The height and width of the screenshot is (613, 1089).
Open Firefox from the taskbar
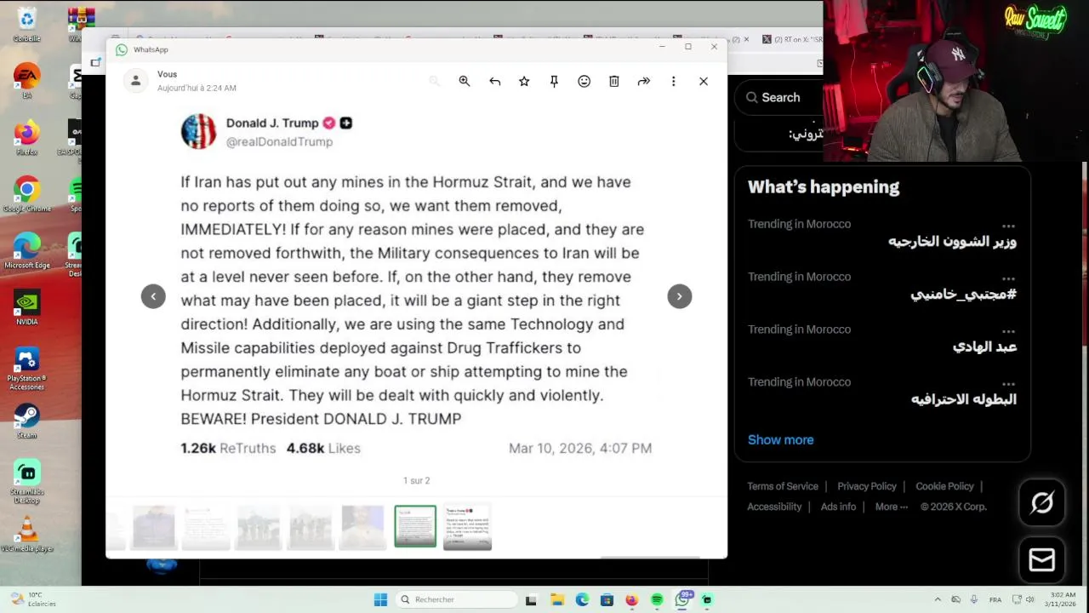pyautogui.click(x=631, y=599)
